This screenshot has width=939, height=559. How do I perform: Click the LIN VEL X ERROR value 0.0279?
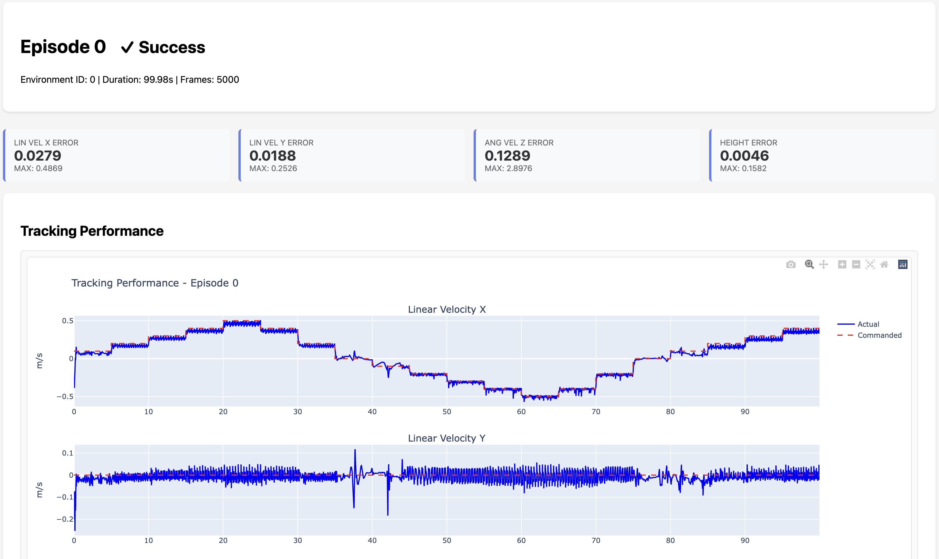point(38,156)
